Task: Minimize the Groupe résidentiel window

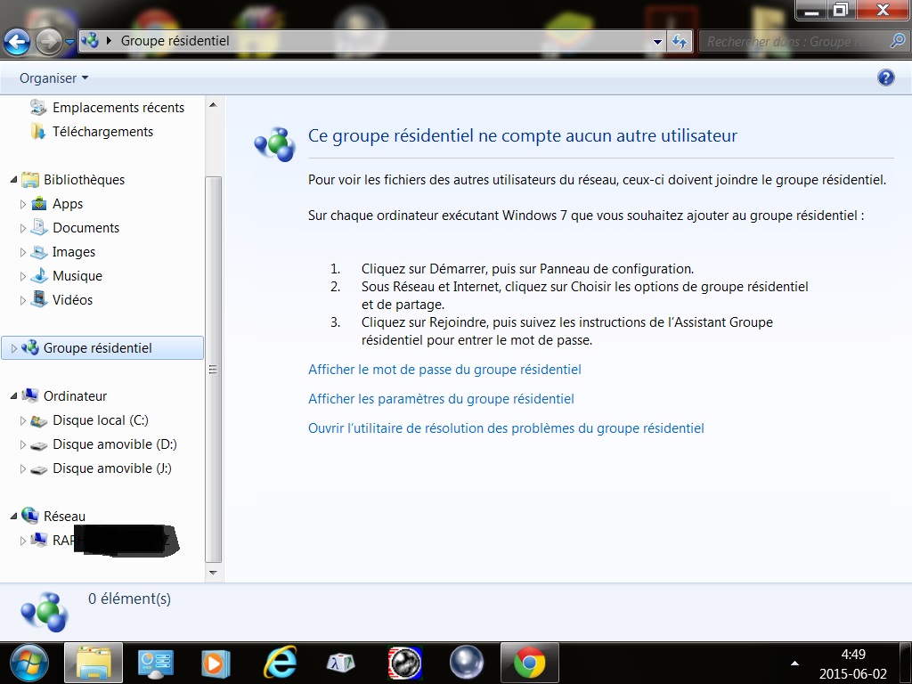Action: pos(812,10)
